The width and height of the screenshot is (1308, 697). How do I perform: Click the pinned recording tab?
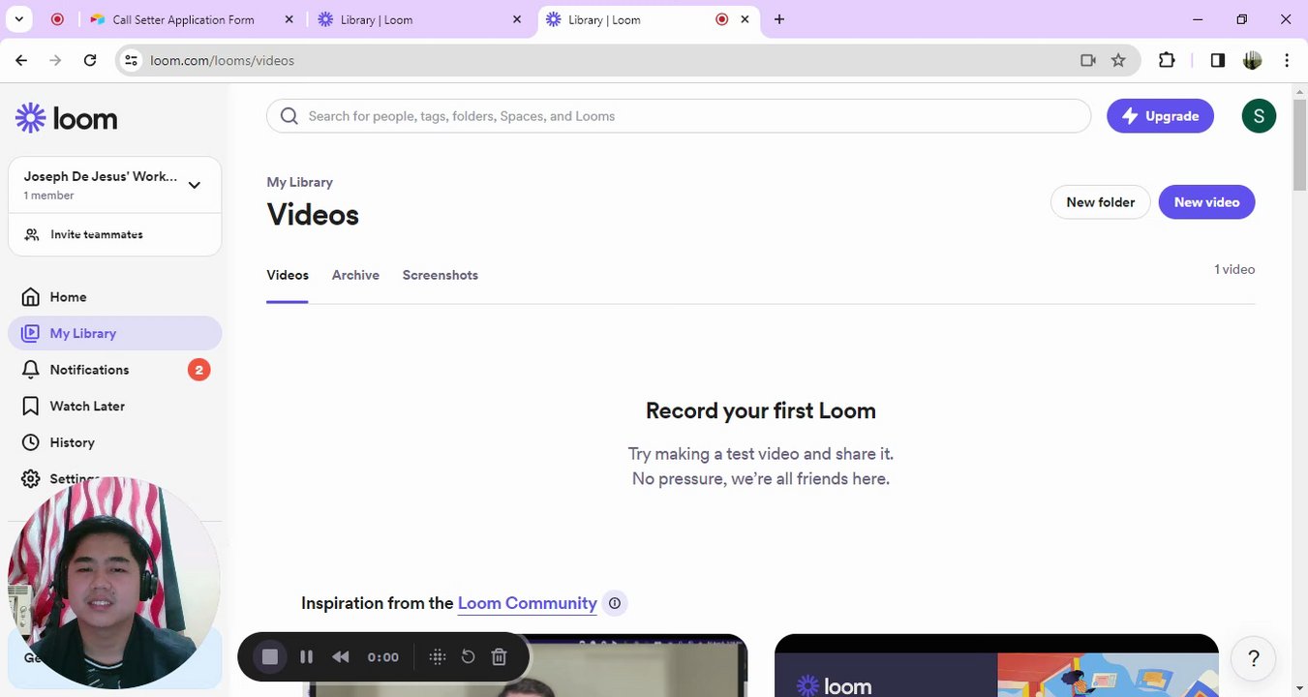[57, 19]
